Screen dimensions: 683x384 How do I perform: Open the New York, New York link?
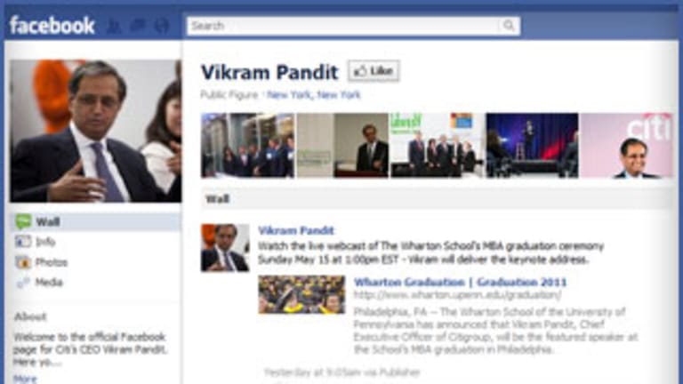pos(314,94)
